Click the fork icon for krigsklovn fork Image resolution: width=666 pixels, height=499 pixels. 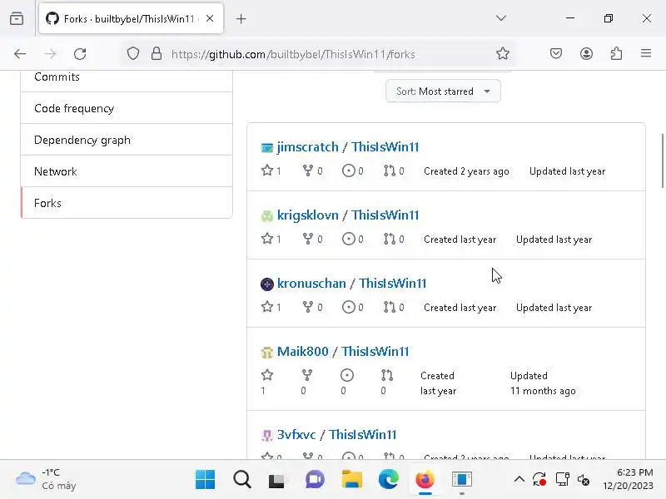(307, 239)
